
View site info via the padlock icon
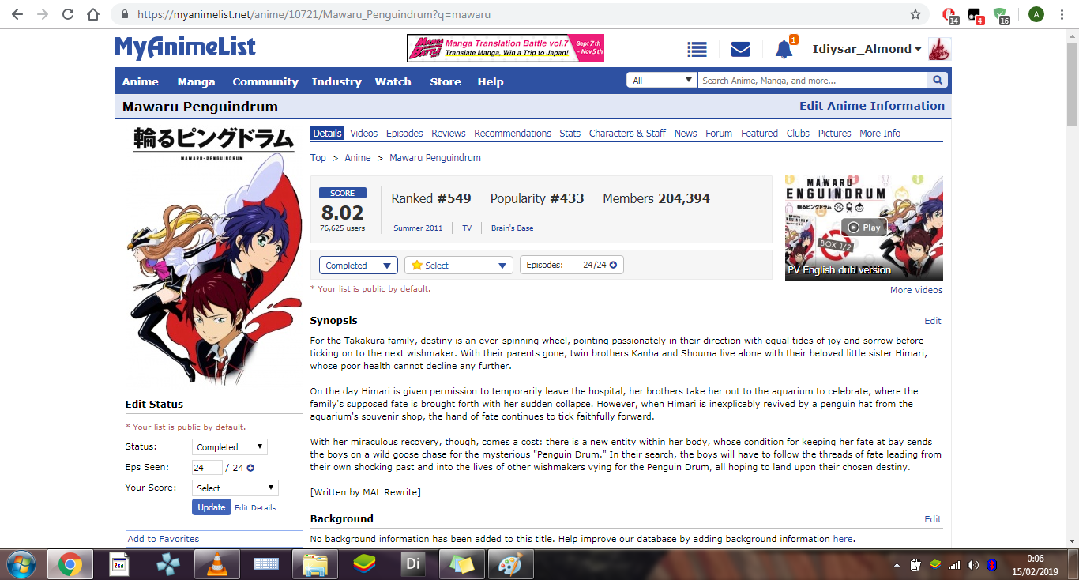pos(124,14)
